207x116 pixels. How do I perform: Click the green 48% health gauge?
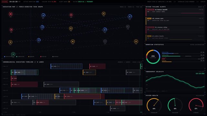point(175,105)
